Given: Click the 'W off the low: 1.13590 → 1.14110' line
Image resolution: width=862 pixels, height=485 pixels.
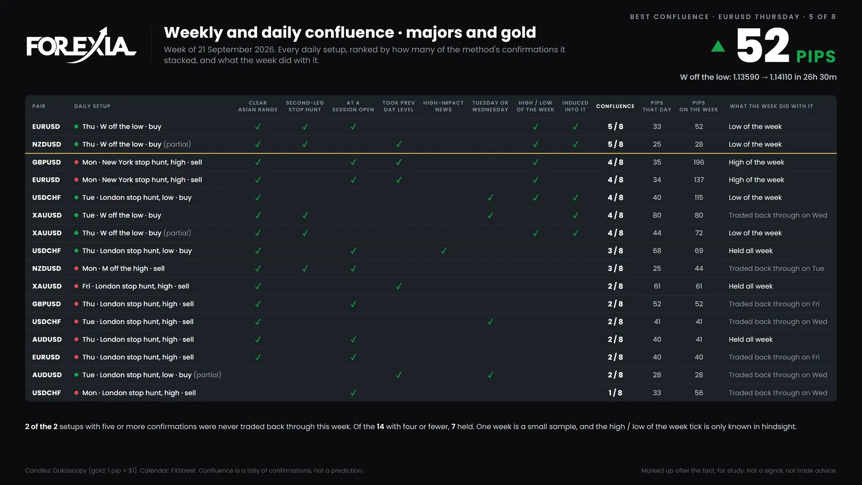Looking at the screenshot, I should (x=758, y=77).
